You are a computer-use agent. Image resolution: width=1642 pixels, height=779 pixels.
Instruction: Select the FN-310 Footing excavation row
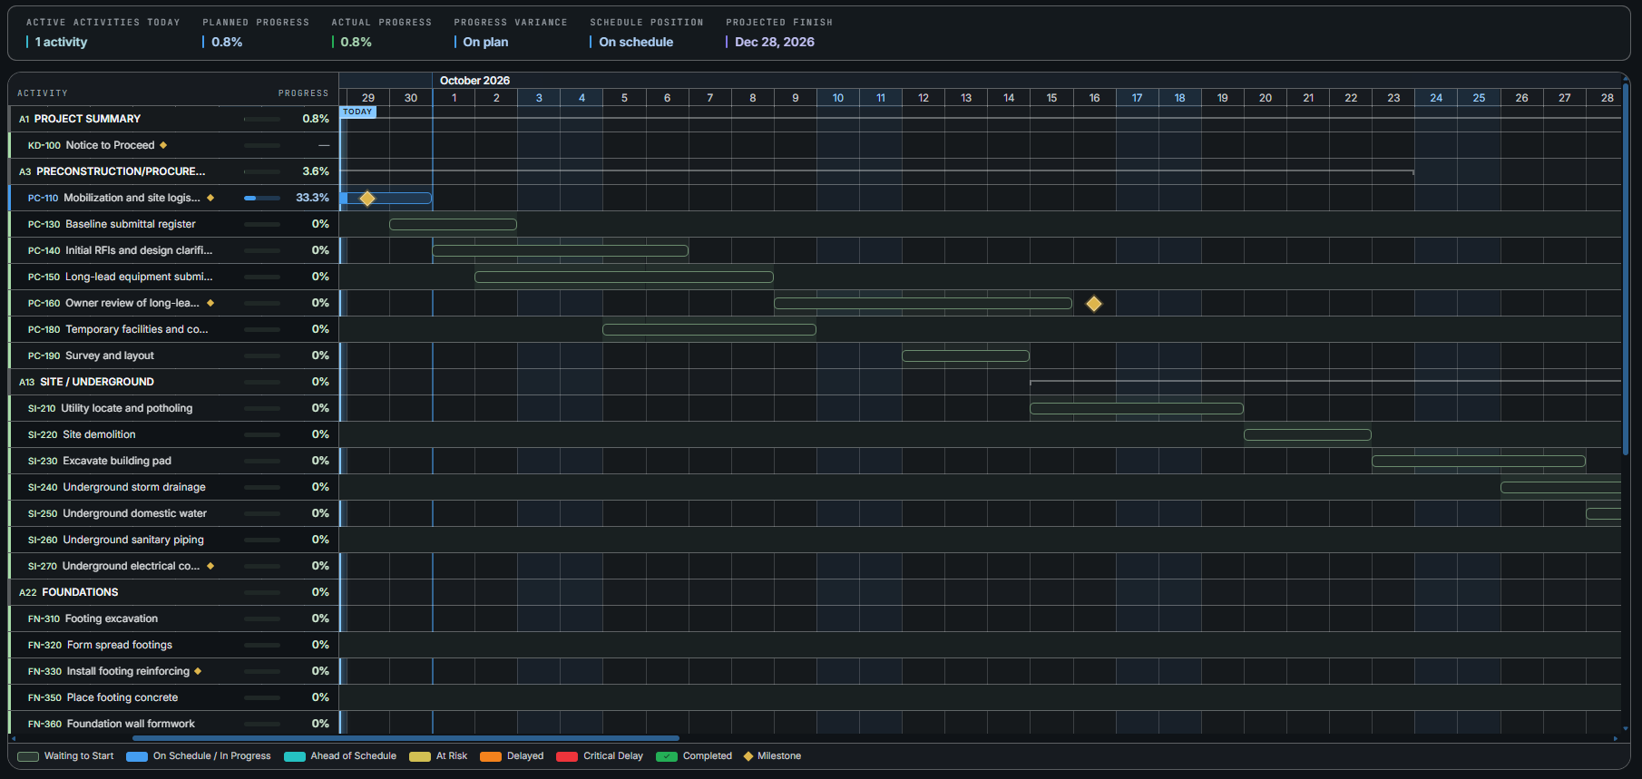tap(173, 618)
